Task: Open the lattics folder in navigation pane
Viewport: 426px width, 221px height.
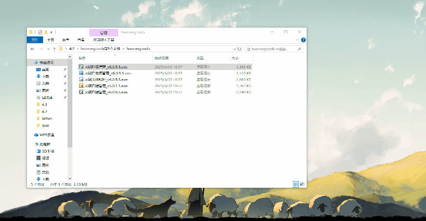Action: pos(47,119)
